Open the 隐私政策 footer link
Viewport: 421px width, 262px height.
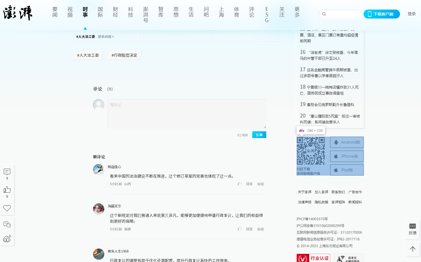321,202
